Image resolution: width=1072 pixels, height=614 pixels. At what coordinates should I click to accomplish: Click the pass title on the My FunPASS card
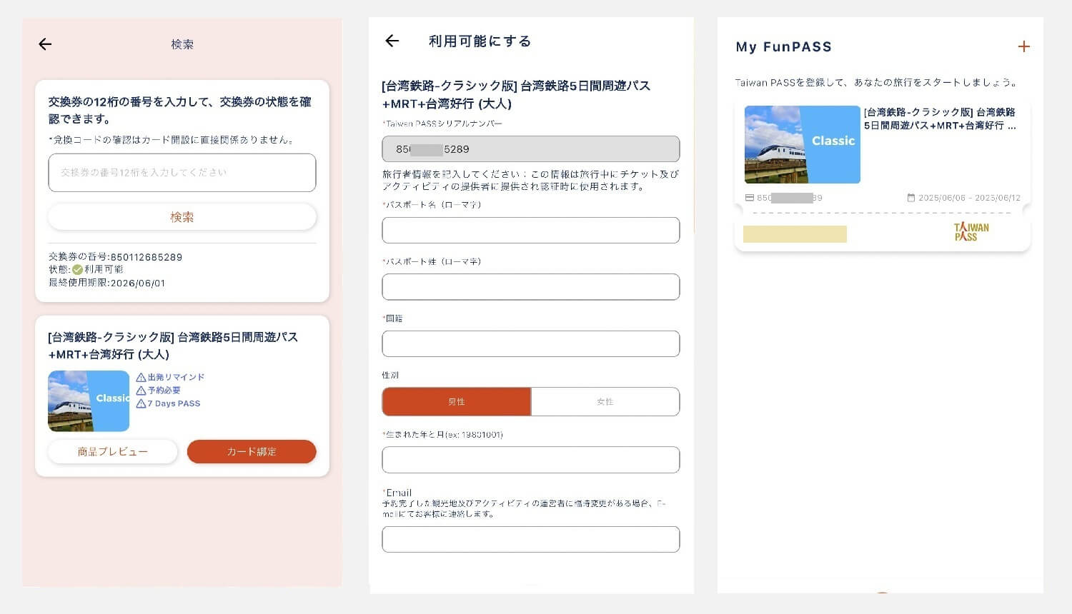point(940,119)
